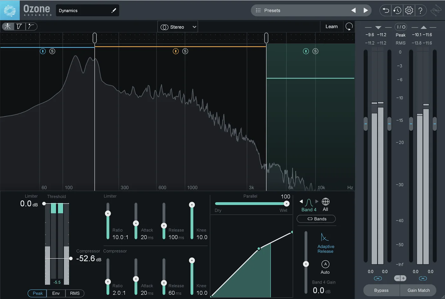The image size is (445, 299).
Task: Click the Bypass button
Action: pos(381,290)
